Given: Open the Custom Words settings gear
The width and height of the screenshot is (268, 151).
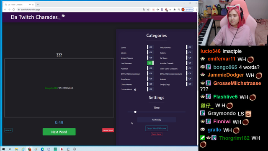Looking at the screenshot, I should 135,89.
